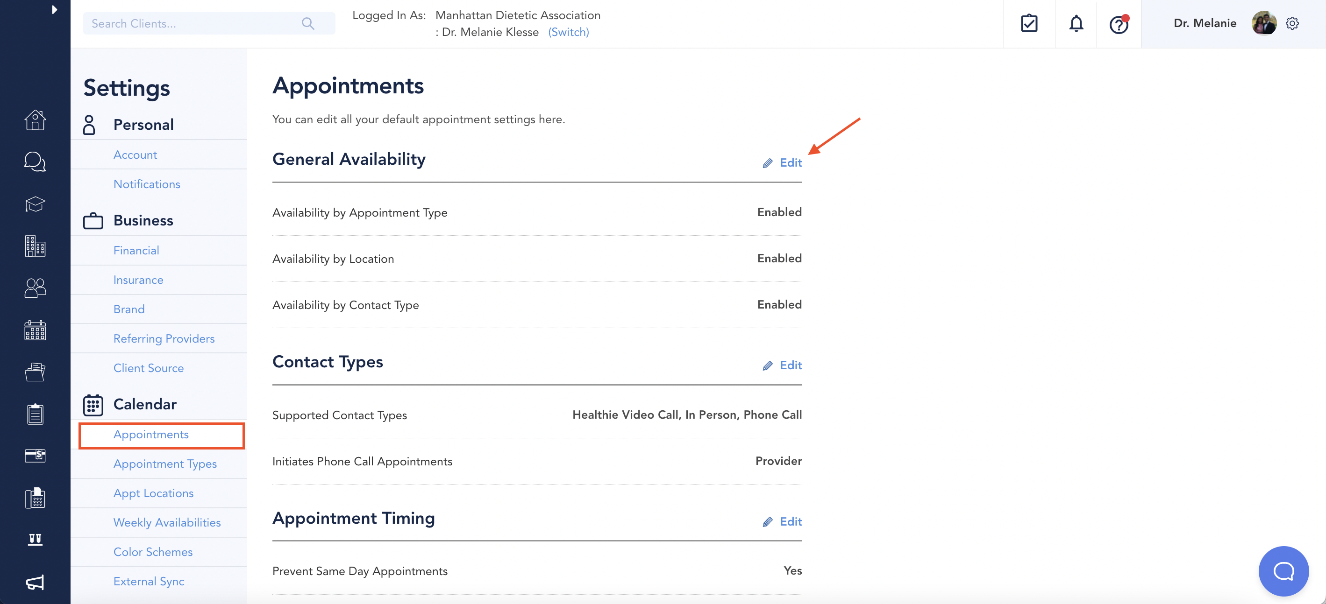Image resolution: width=1326 pixels, height=604 pixels.
Task: Open the graduation cap Programs icon
Action: pyautogui.click(x=35, y=204)
